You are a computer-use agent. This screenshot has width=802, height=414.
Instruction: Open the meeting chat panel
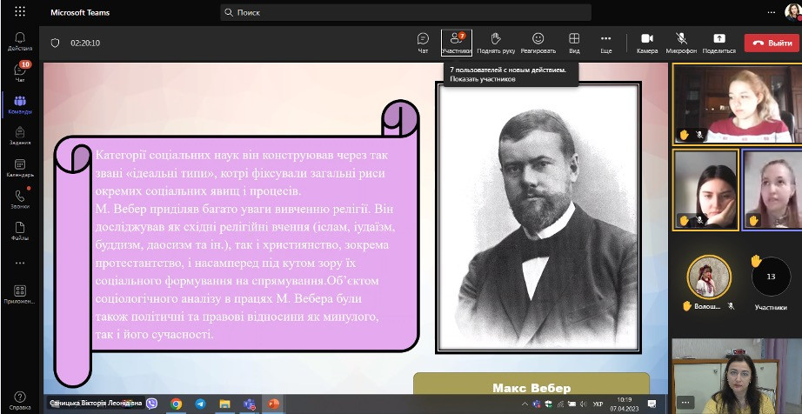click(423, 42)
